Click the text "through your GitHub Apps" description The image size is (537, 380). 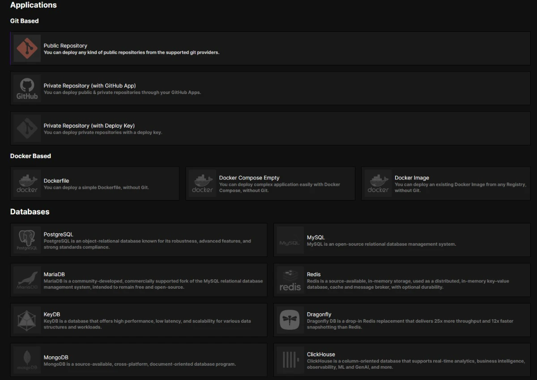pyautogui.click(x=123, y=93)
